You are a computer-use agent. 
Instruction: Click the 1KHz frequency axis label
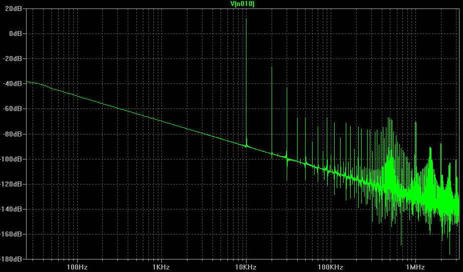click(161, 267)
